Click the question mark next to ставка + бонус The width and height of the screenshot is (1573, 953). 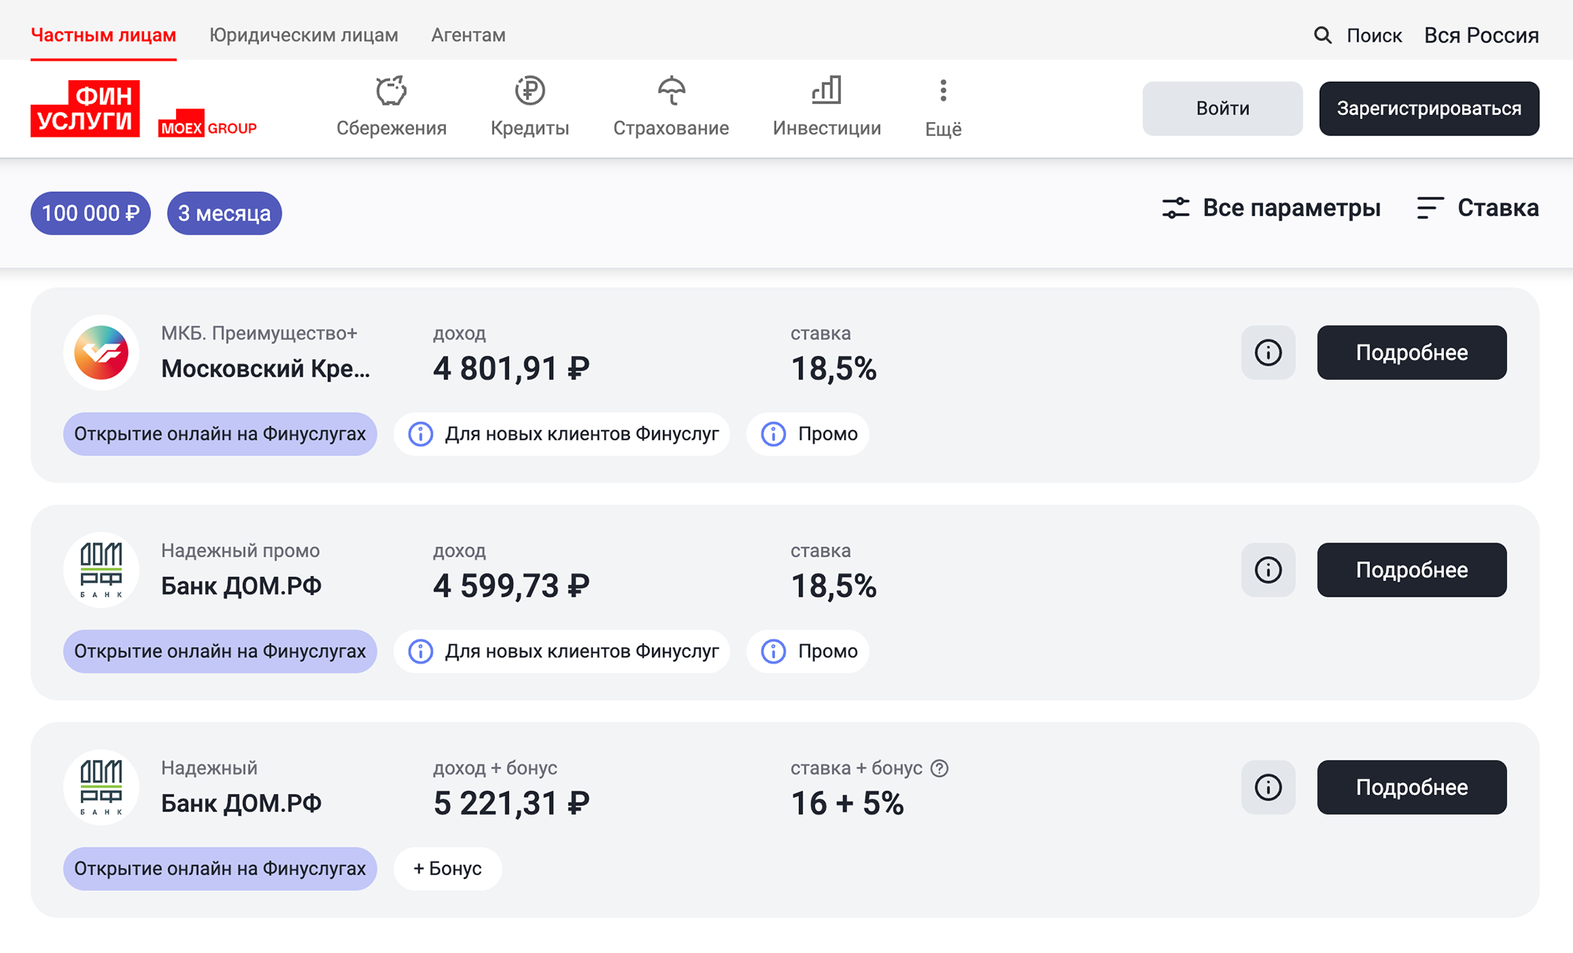click(939, 768)
